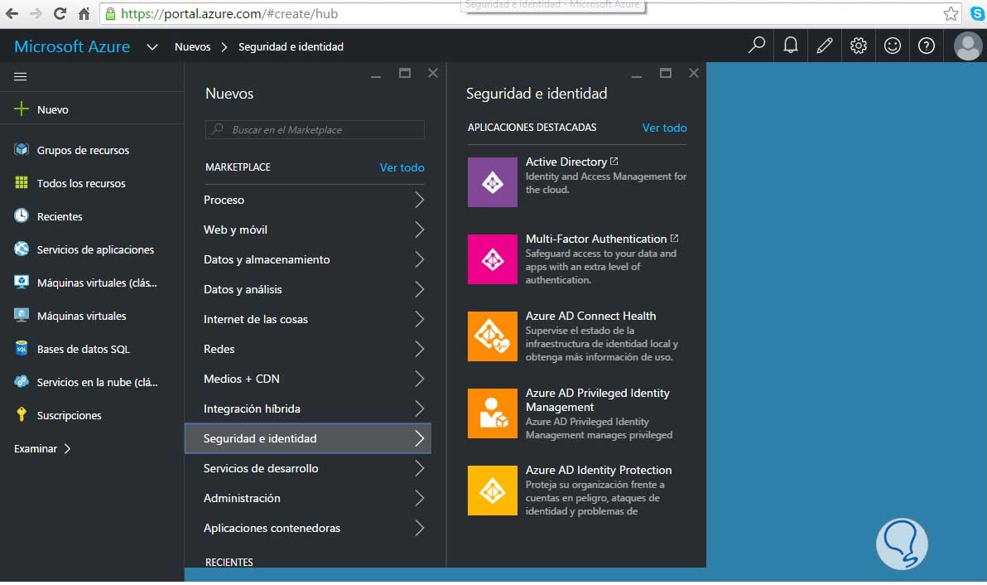Close the Seguridad e identidad blade
Viewport: 987px width, 585px height.
tap(694, 73)
